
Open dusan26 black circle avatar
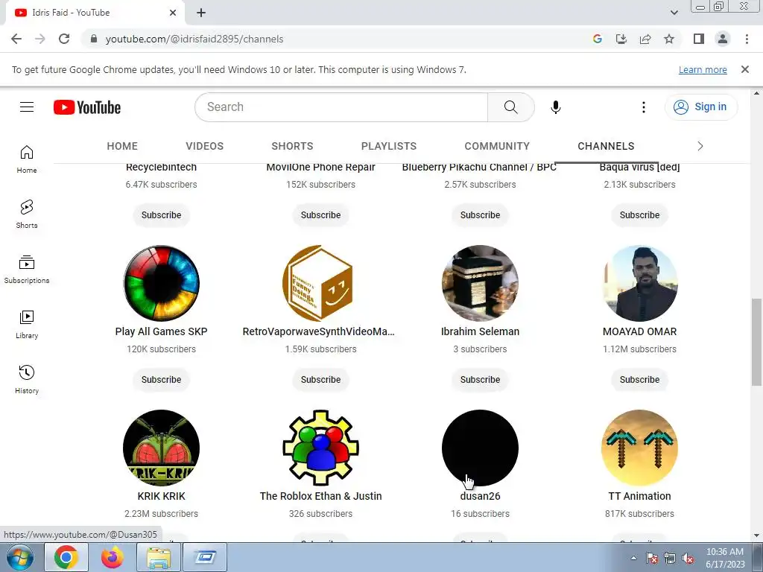coord(481,448)
